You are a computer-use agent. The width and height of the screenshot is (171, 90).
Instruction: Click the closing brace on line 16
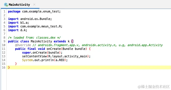point(9,68)
